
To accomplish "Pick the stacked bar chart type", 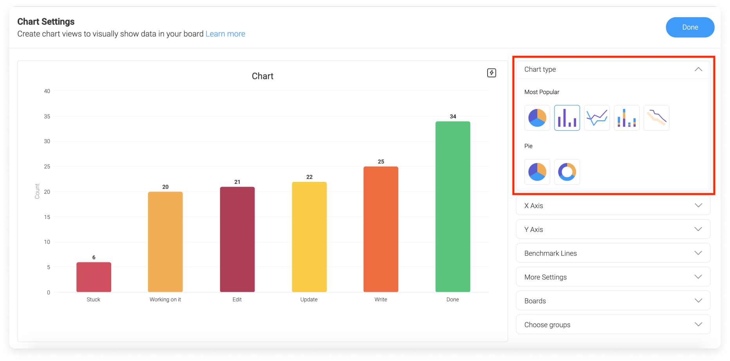I will tap(626, 118).
